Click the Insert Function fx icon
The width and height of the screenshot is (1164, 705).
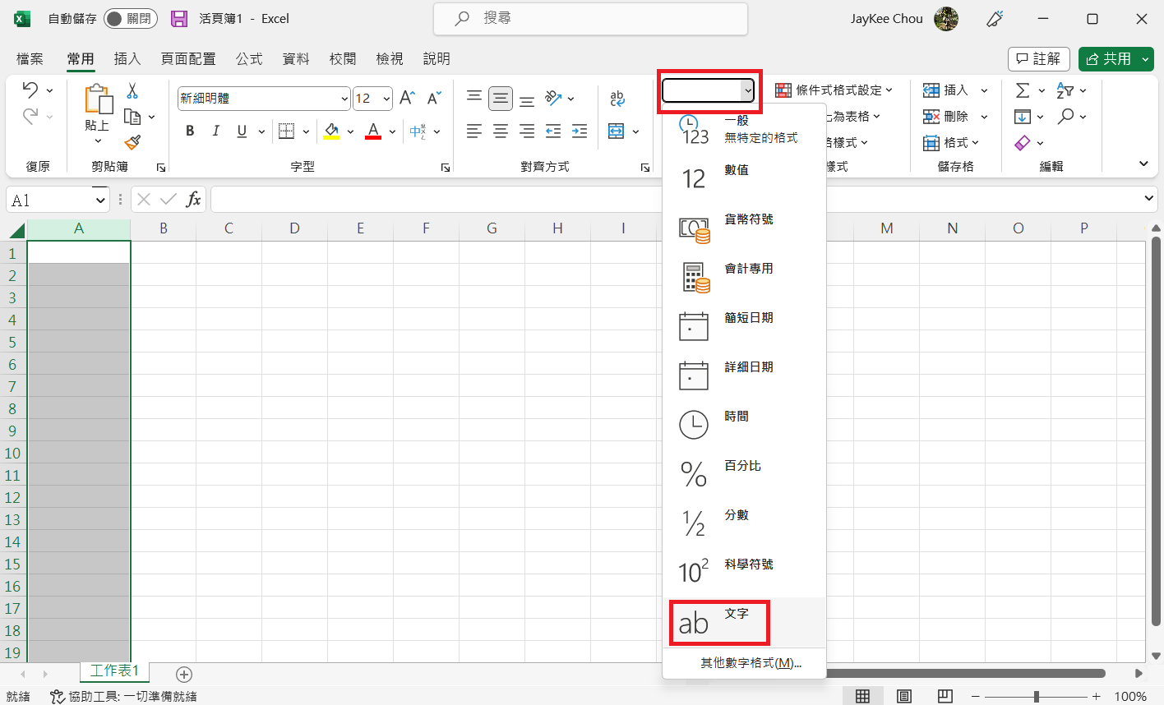pyautogui.click(x=193, y=200)
